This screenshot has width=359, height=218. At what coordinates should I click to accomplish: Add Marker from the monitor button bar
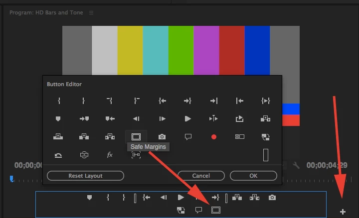(90, 198)
